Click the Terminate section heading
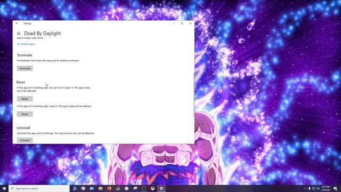Screen dimensions: 341x192 (x=25, y=55)
